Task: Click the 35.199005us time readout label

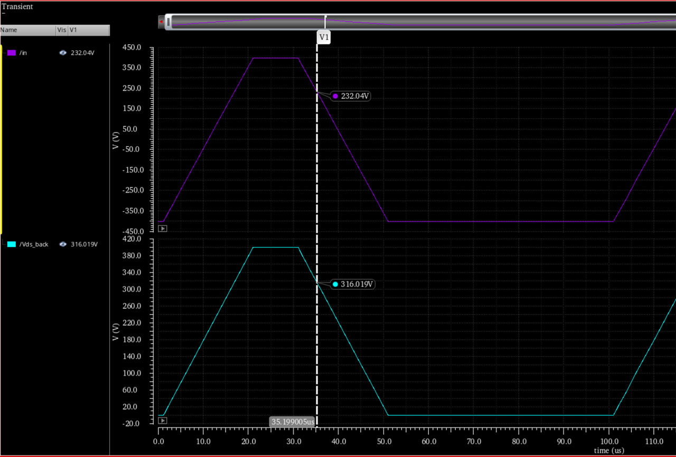Action: 292,422
